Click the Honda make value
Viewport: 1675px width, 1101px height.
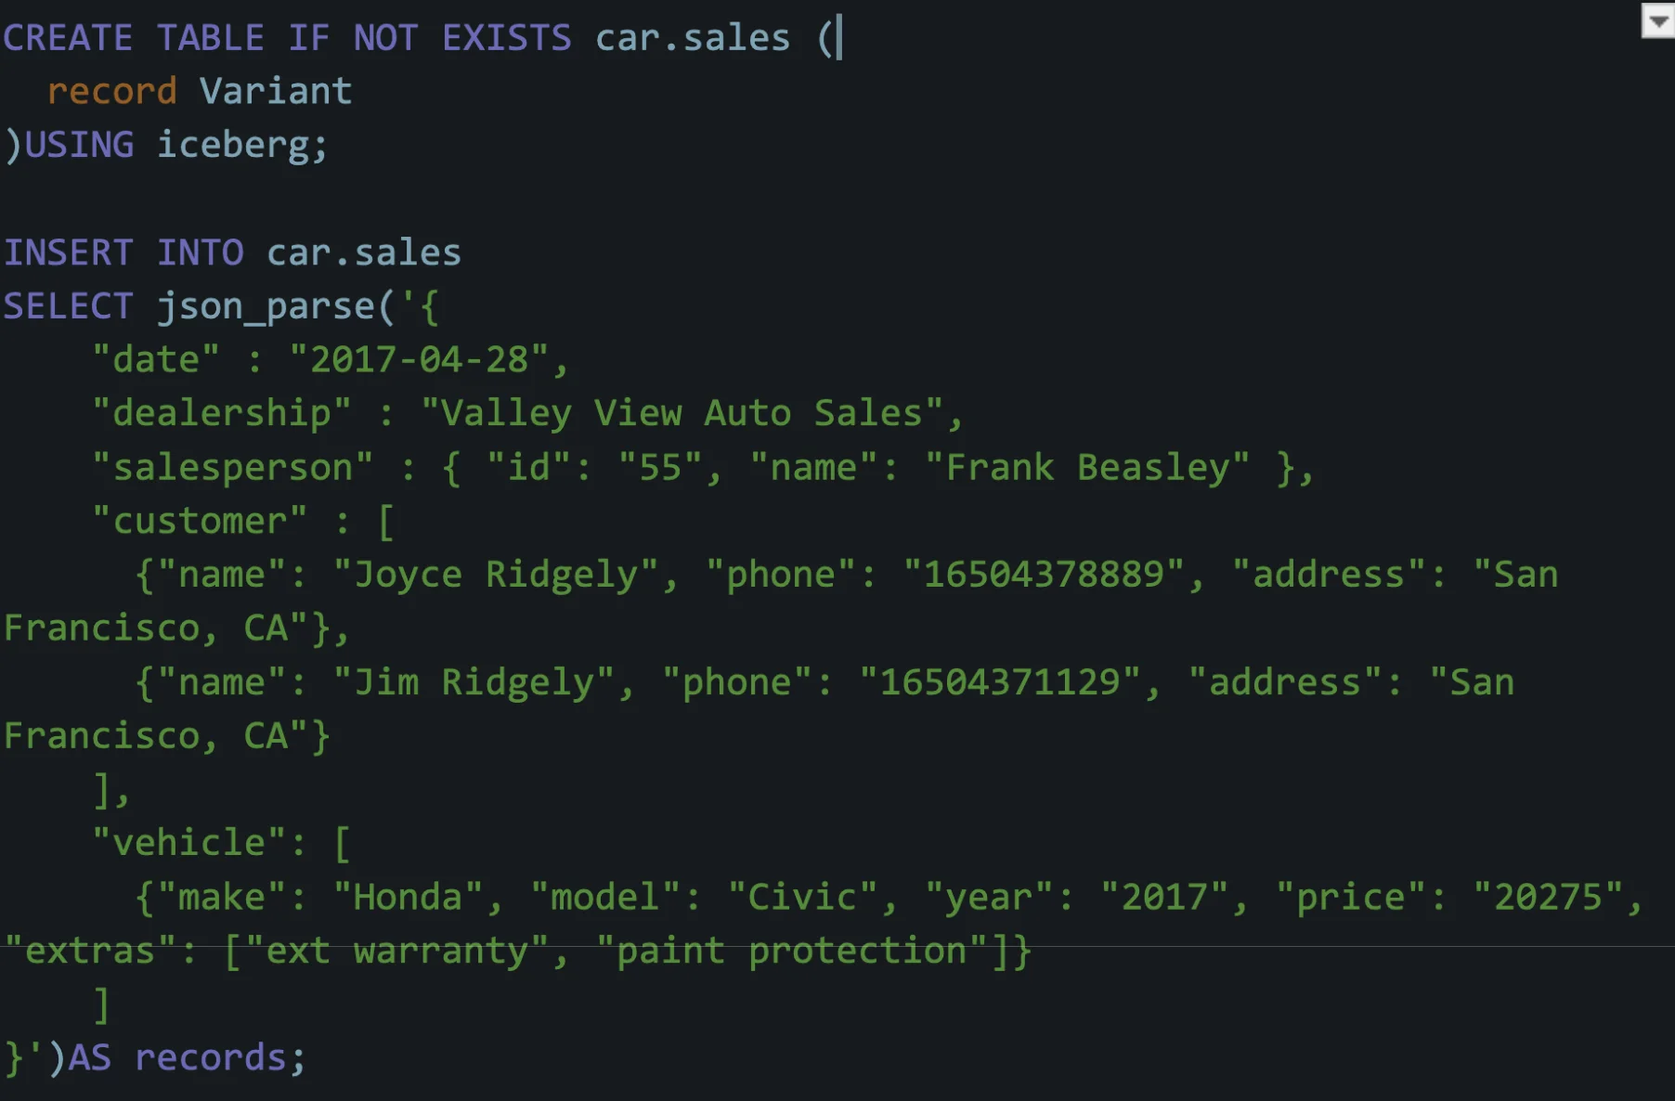(408, 897)
